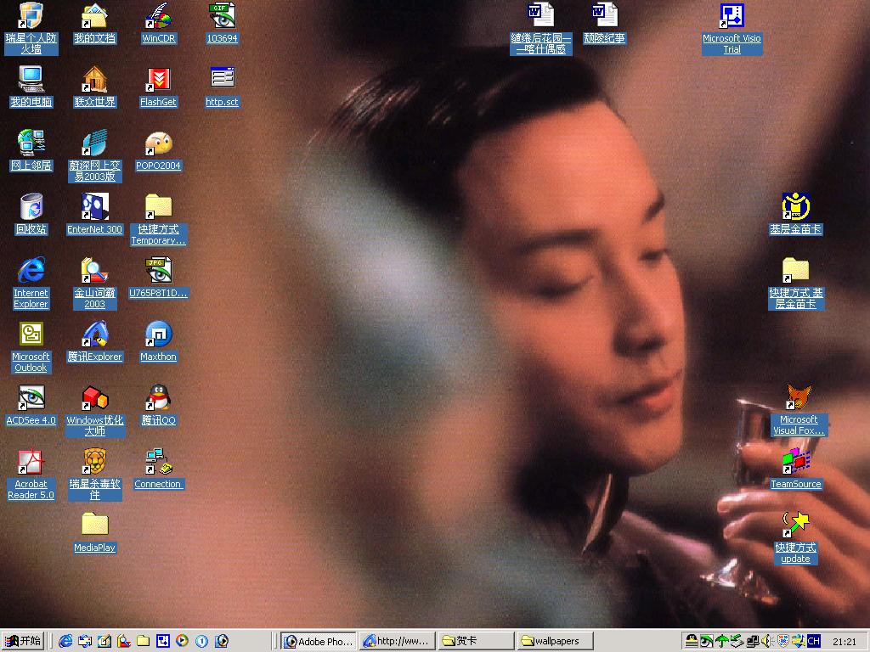The image size is (870, 652).
Task: Click the 开始 Start button
Action: (x=23, y=641)
